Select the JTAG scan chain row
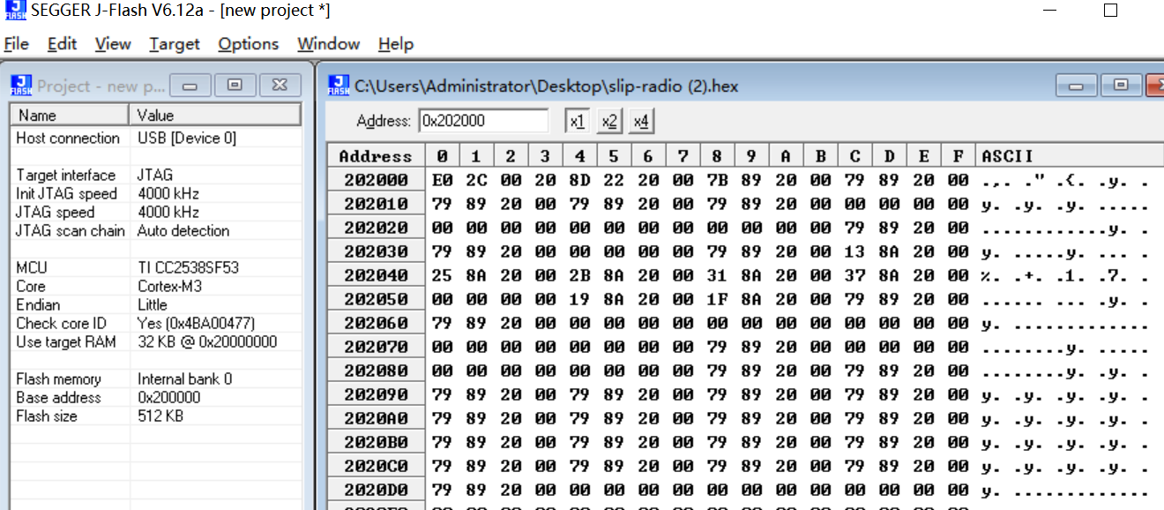Screen dimensions: 1164x510 click(x=155, y=230)
